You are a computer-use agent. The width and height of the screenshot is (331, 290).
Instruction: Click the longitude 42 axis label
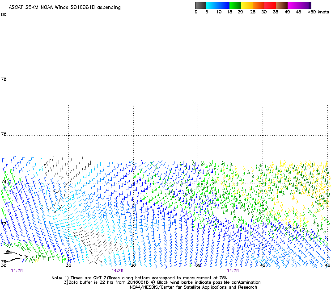point(263,265)
